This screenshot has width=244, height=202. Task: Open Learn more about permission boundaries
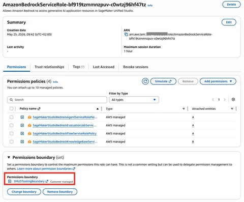tap(44, 169)
